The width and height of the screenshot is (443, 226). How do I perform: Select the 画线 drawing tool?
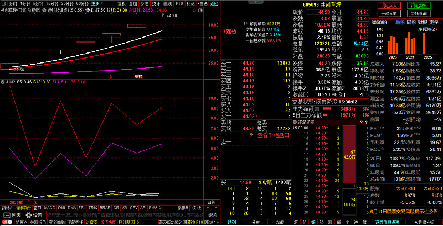click(x=168, y=4)
